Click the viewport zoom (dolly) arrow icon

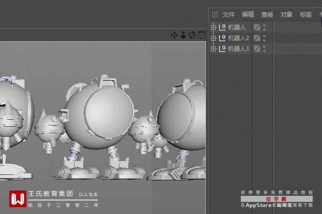(x=183, y=35)
